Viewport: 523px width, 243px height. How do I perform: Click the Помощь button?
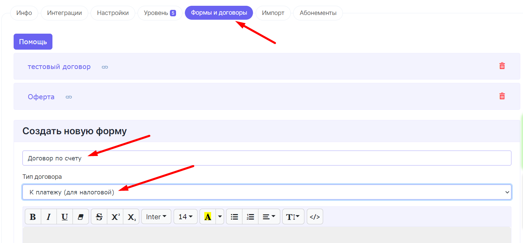[33, 42]
